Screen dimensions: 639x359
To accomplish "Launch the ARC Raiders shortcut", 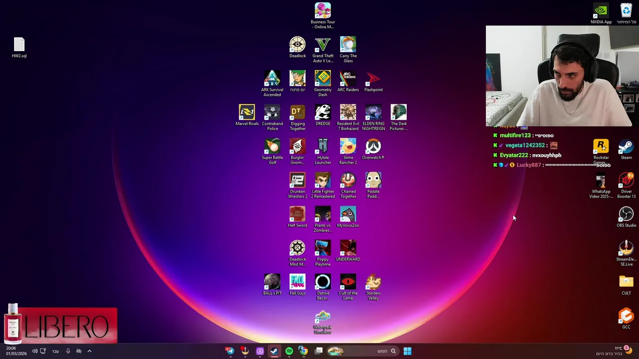I will pos(348,81).
